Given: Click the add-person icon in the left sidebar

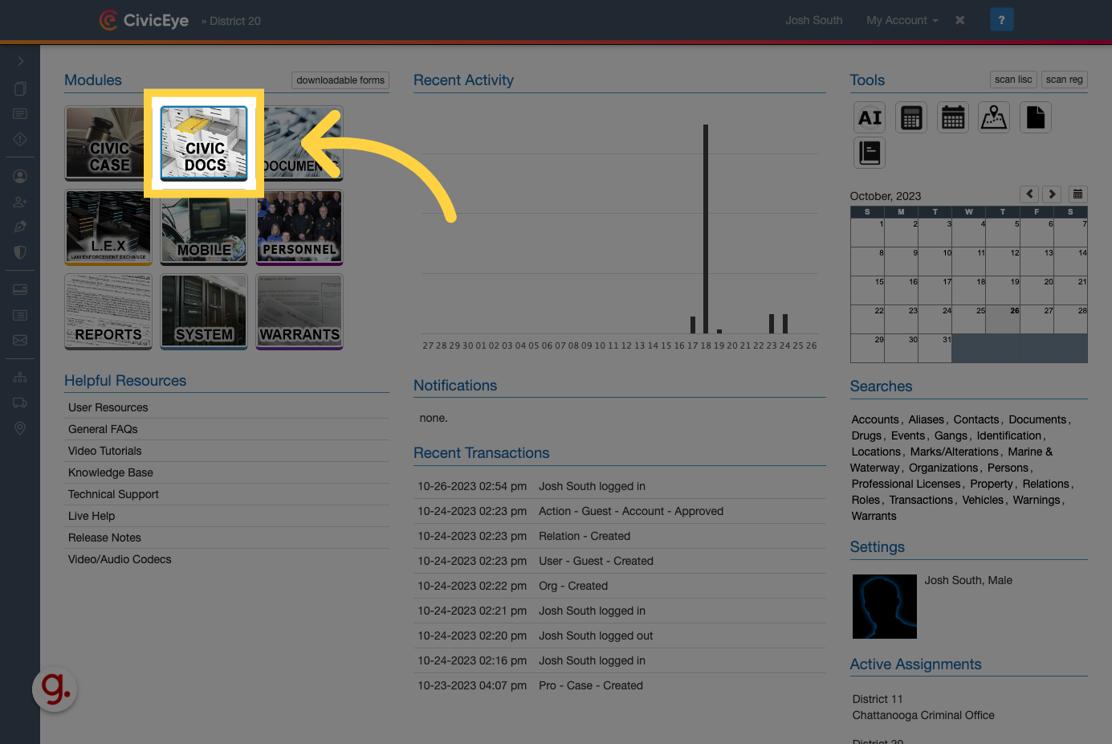Looking at the screenshot, I should [x=19, y=202].
